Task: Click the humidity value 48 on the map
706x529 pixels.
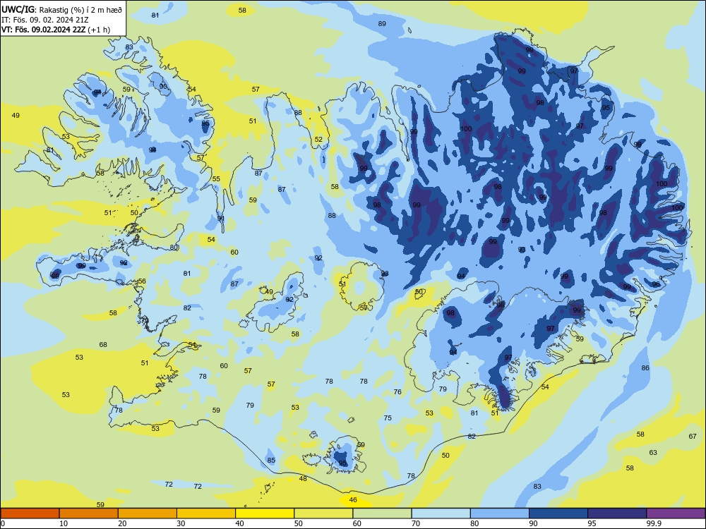Action: (x=303, y=479)
